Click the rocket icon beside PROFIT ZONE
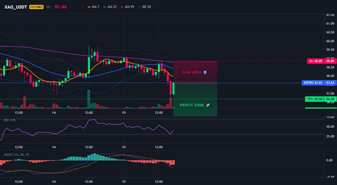Screen dimensions: 337x185 207,105
